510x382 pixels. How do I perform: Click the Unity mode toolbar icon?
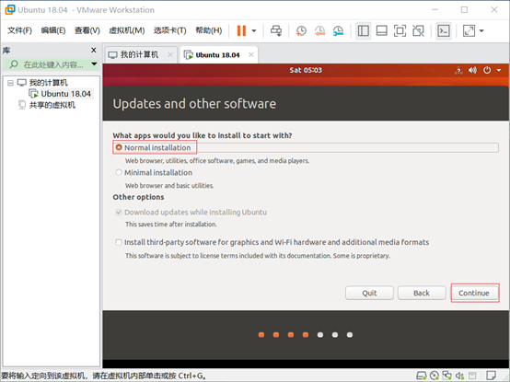[418, 31]
